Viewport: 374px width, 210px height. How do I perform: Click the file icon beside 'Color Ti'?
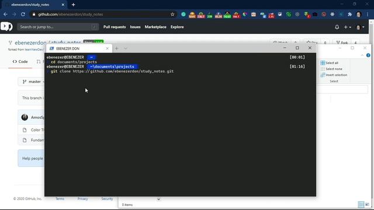click(x=25, y=130)
